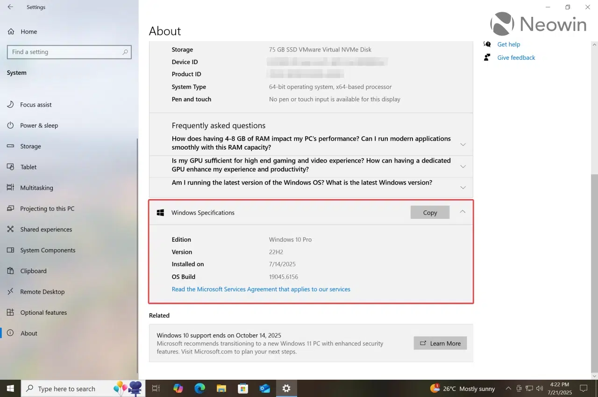
Task: Open Microsoft Store from the taskbar
Action: (243, 388)
